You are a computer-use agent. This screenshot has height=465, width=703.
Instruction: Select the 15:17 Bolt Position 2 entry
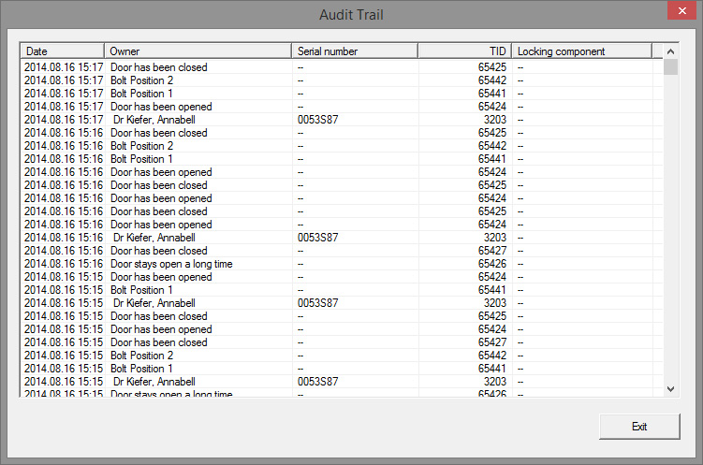(x=141, y=80)
